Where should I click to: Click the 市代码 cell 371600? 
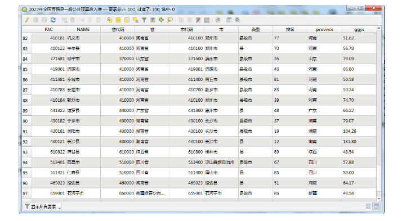click(187, 58)
